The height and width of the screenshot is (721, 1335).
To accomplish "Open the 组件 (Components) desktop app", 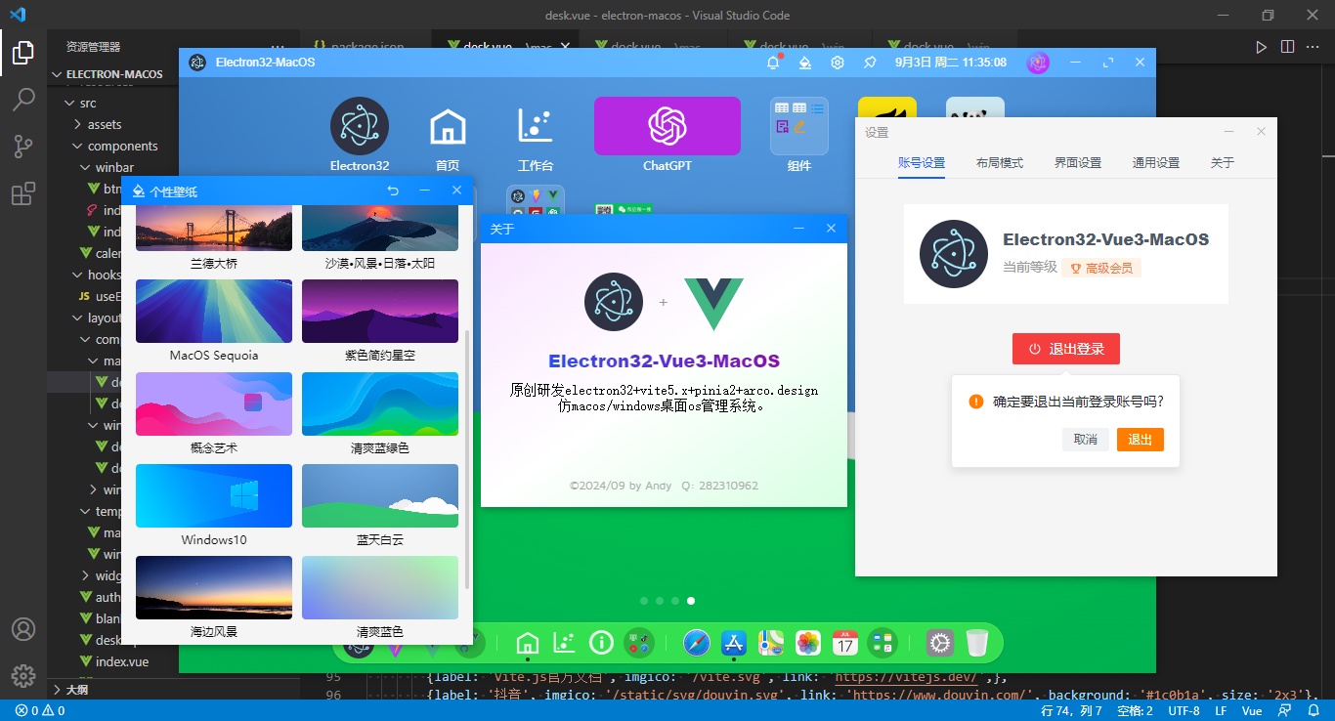I will pos(798,126).
